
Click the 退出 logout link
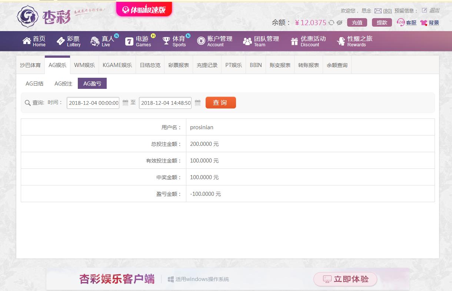point(434,10)
